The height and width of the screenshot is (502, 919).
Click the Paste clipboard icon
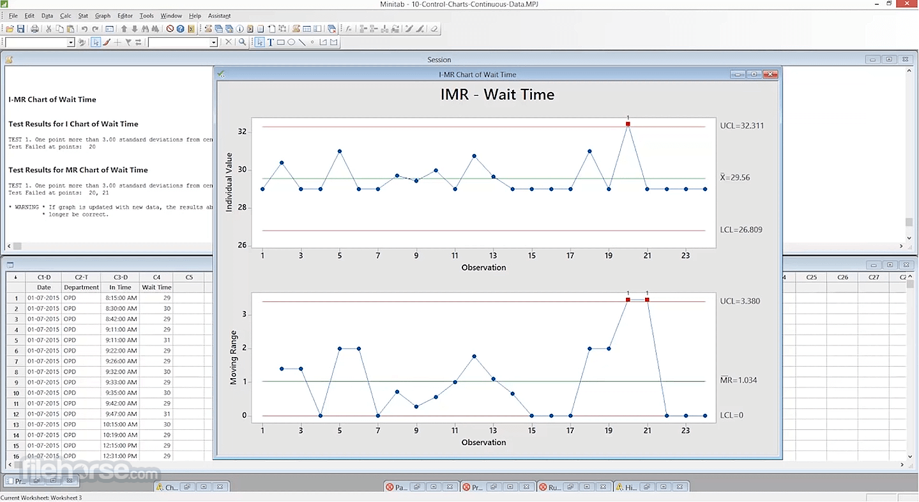coord(70,29)
